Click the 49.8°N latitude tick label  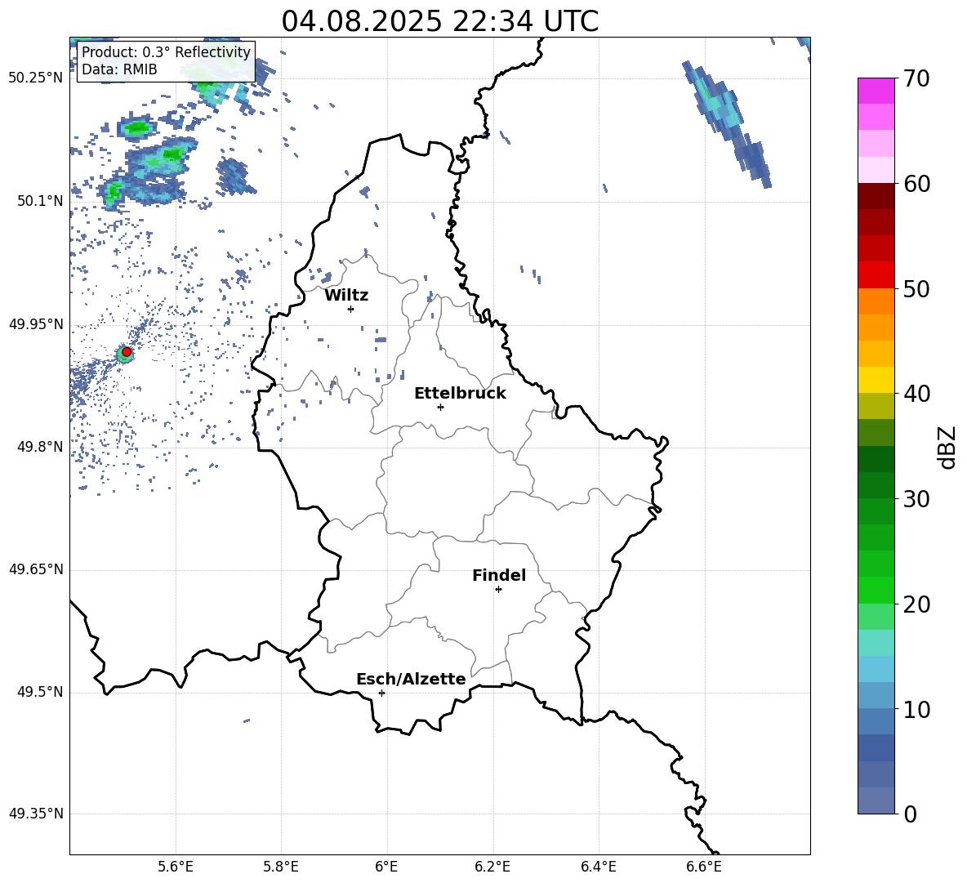[x=40, y=447]
